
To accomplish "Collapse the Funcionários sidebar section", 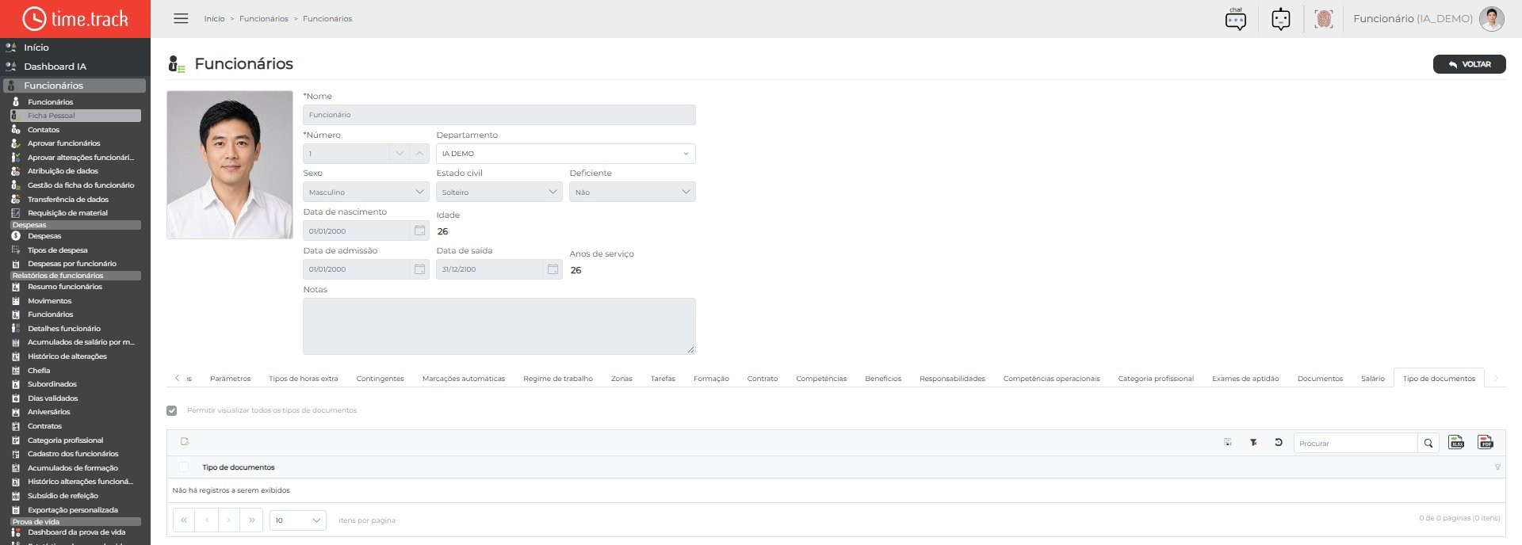I will [75, 86].
